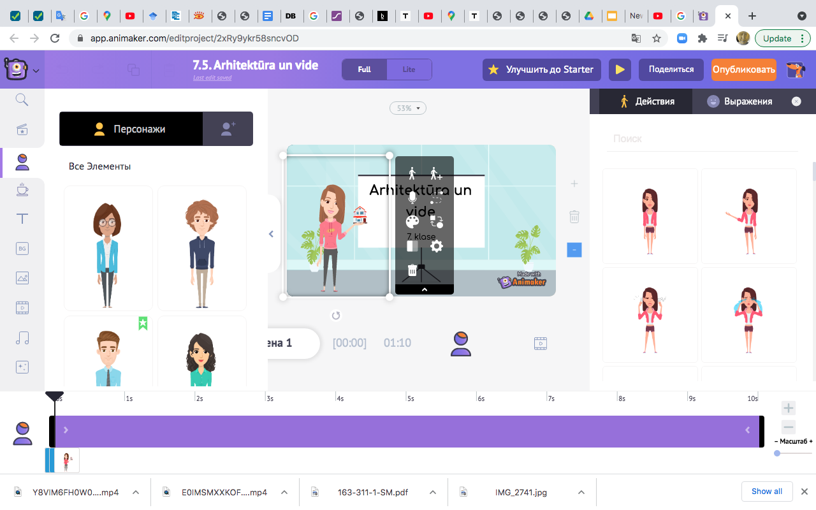Switch editor mode to Full
Screen dimensions: 816x510
(364, 69)
